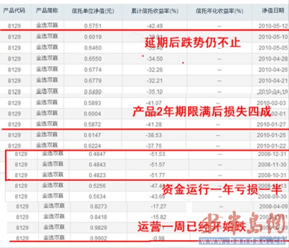
Task: Click the 信托单位净值(元) column header
Action: coord(93,11)
